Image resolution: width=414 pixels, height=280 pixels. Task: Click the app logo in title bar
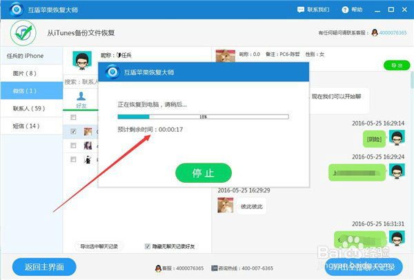click(x=17, y=10)
